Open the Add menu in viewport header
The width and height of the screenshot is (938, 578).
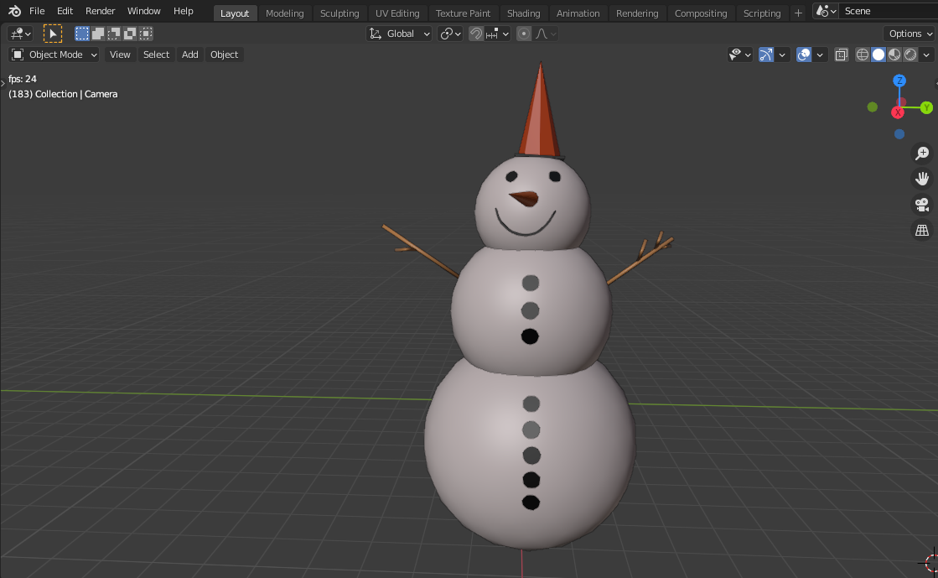point(189,55)
